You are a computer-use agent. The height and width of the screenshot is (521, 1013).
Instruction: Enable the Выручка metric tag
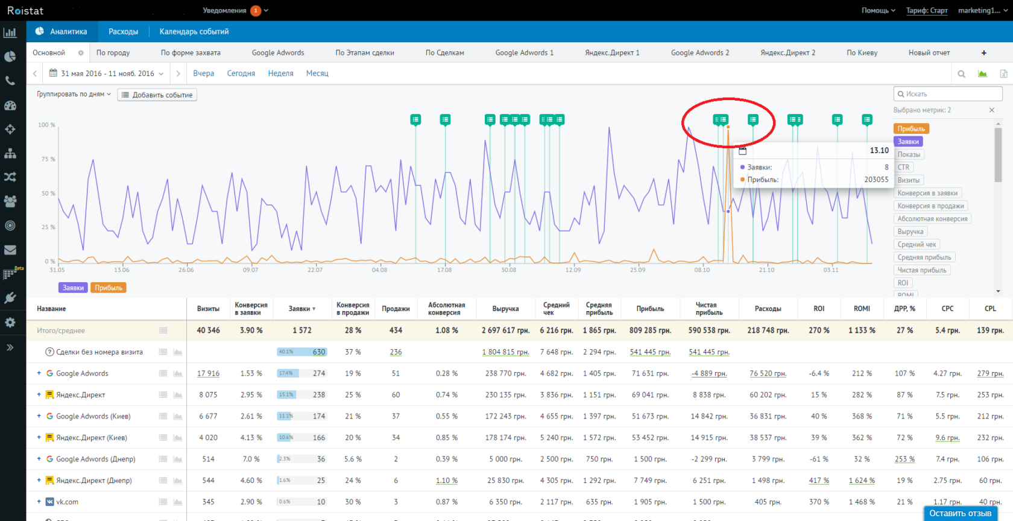point(910,232)
